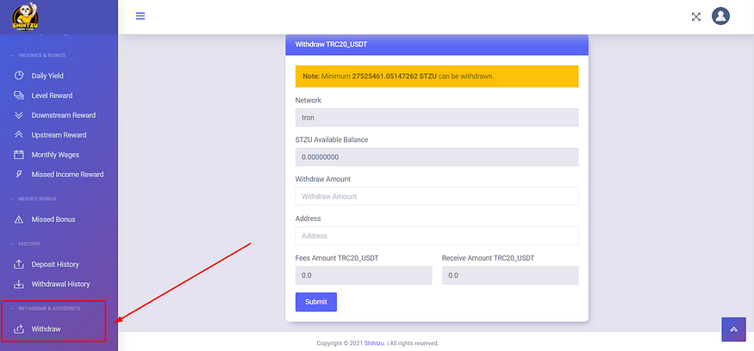Click the Withdraw share icon
Image resolution: width=754 pixels, height=351 pixels.
click(x=19, y=329)
